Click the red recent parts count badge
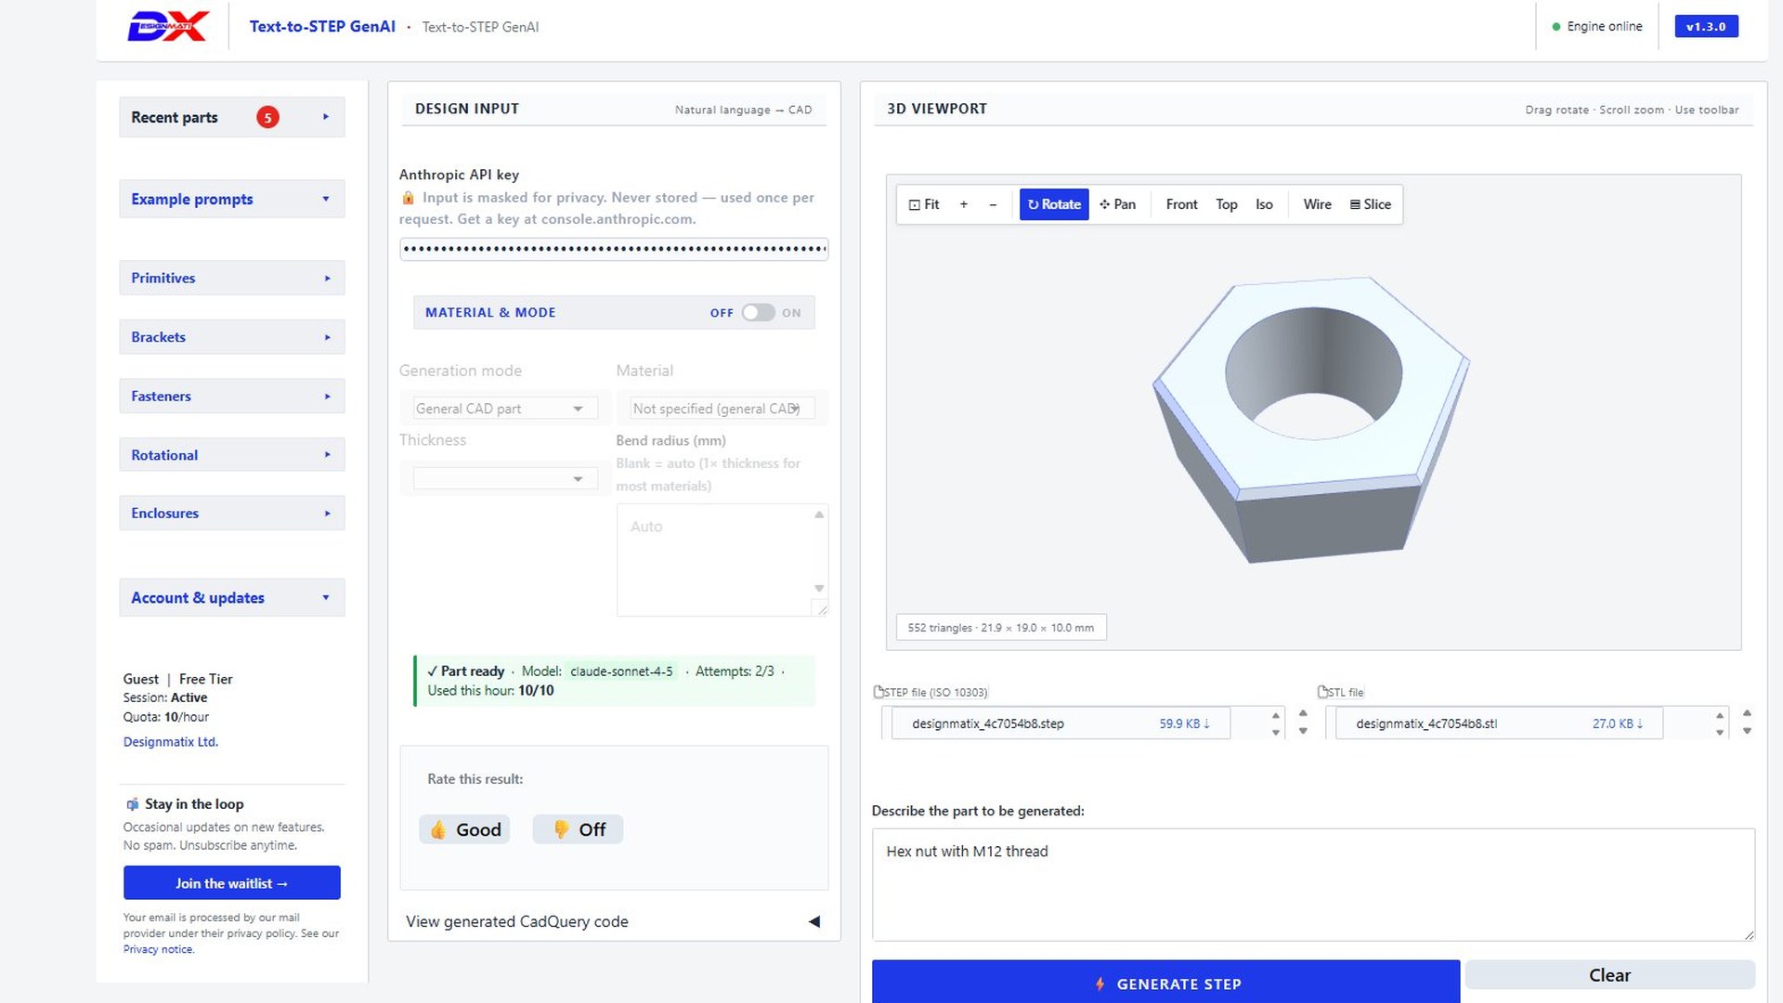1783x1003 pixels. coord(267,117)
